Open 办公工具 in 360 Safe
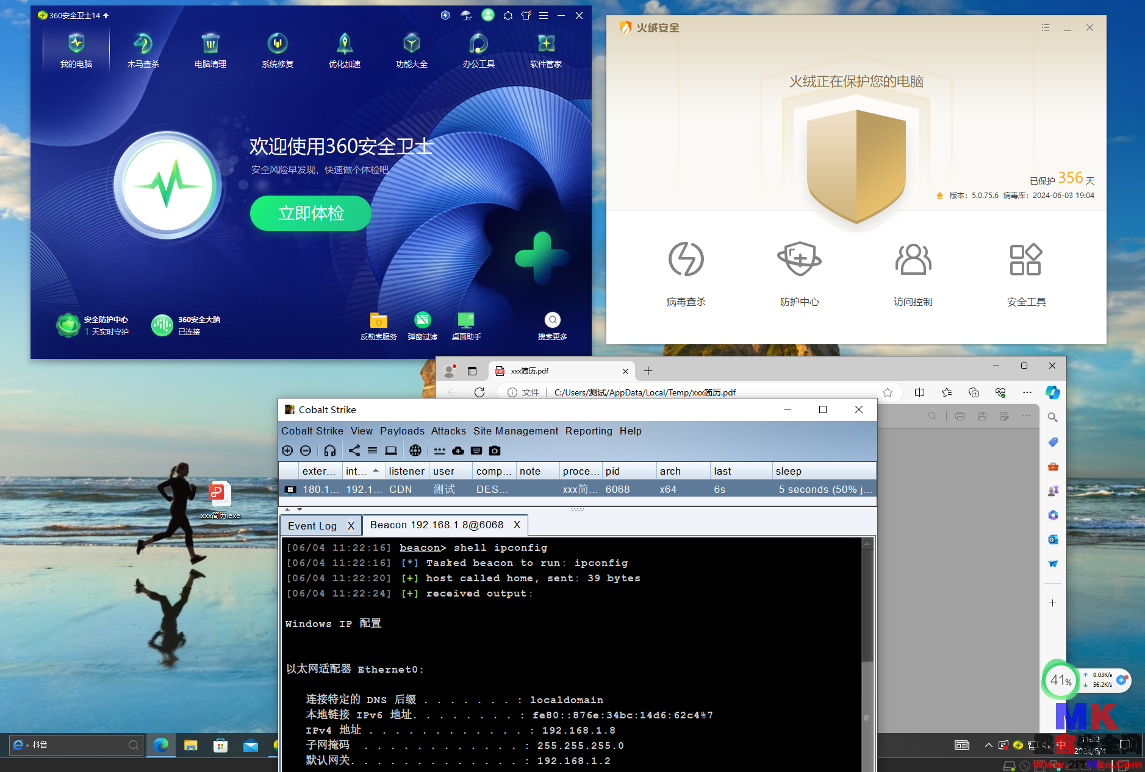Viewport: 1145px width, 772px height. 479,50
